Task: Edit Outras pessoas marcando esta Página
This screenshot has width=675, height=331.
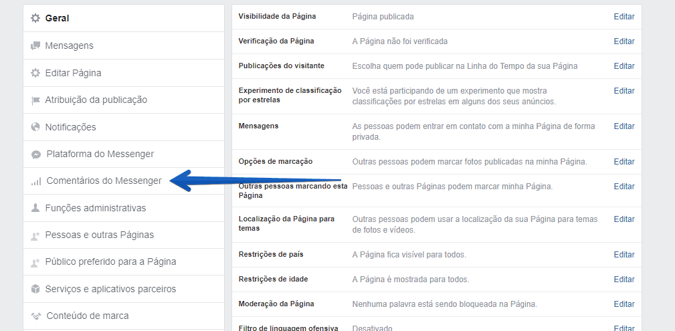Action: point(623,187)
